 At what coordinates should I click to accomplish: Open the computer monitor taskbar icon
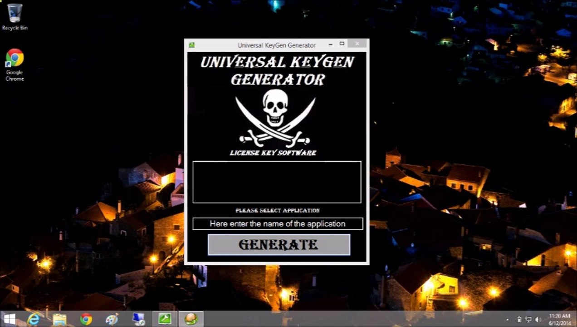click(138, 319)
